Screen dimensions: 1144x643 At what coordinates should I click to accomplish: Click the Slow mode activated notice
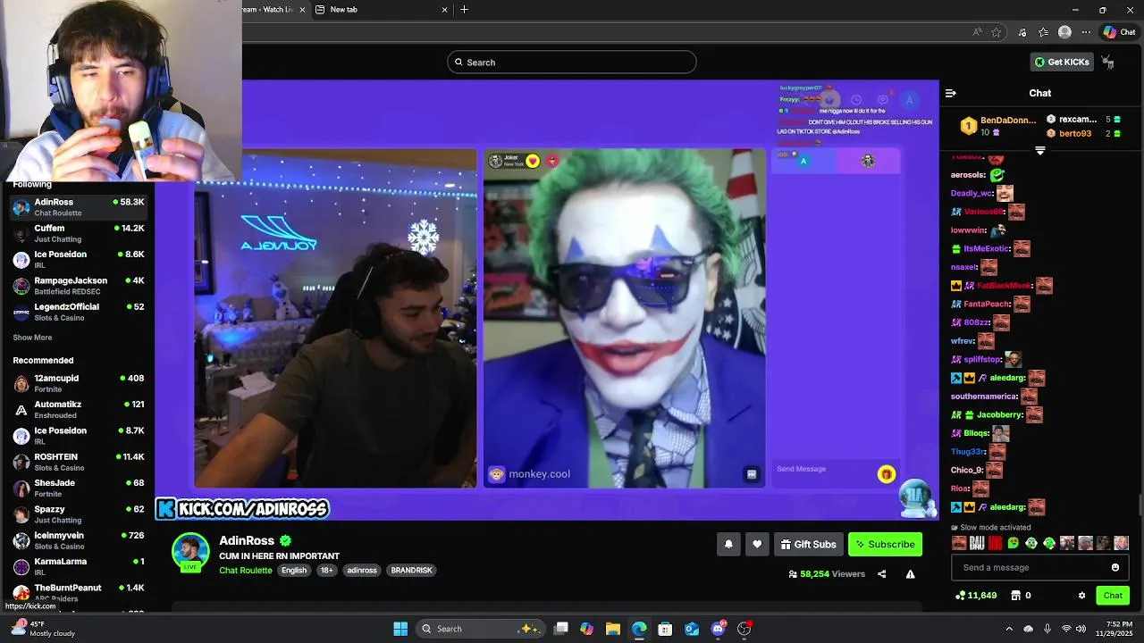coord(991,528)
